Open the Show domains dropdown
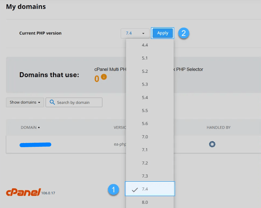This screenshot has height=208, width=261. coord(25,102)
